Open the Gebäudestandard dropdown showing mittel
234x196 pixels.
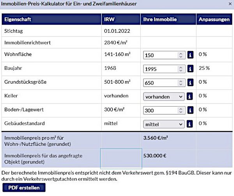point(164,124)
